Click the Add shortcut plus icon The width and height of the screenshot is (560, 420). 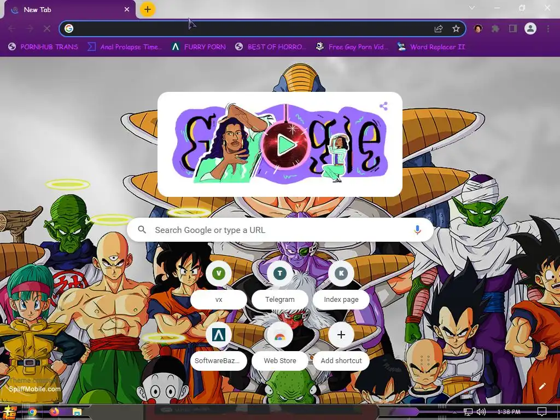tap(341, 335)
